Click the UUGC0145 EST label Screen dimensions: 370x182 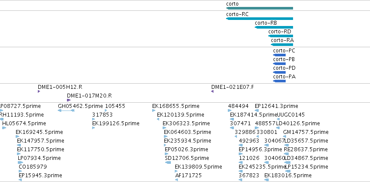291,115
